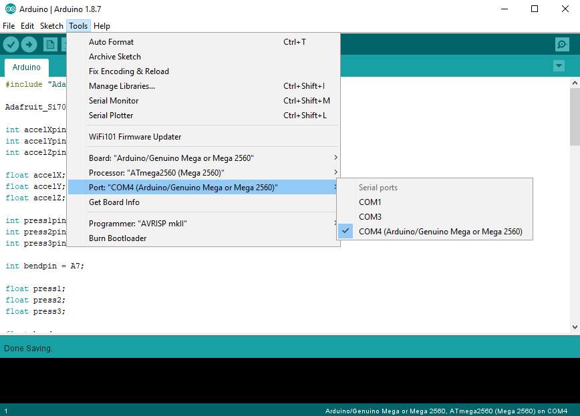Open the tab options dropdown arrow
The width and height of the screenshot is (580, 416).
[559, 66]
